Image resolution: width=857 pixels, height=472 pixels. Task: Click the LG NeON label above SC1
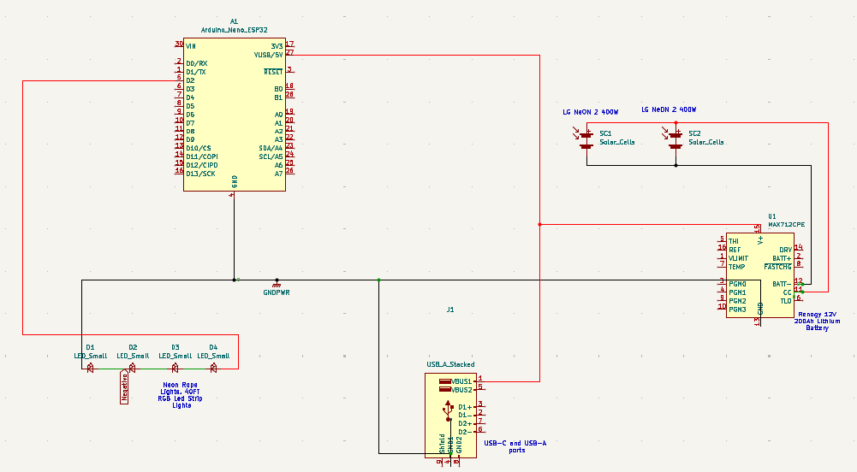pyautogui.click(x=590, y=112)
